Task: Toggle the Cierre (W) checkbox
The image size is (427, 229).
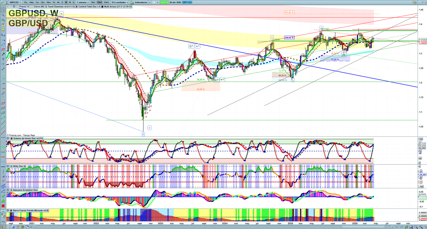Action: (32, 7)
